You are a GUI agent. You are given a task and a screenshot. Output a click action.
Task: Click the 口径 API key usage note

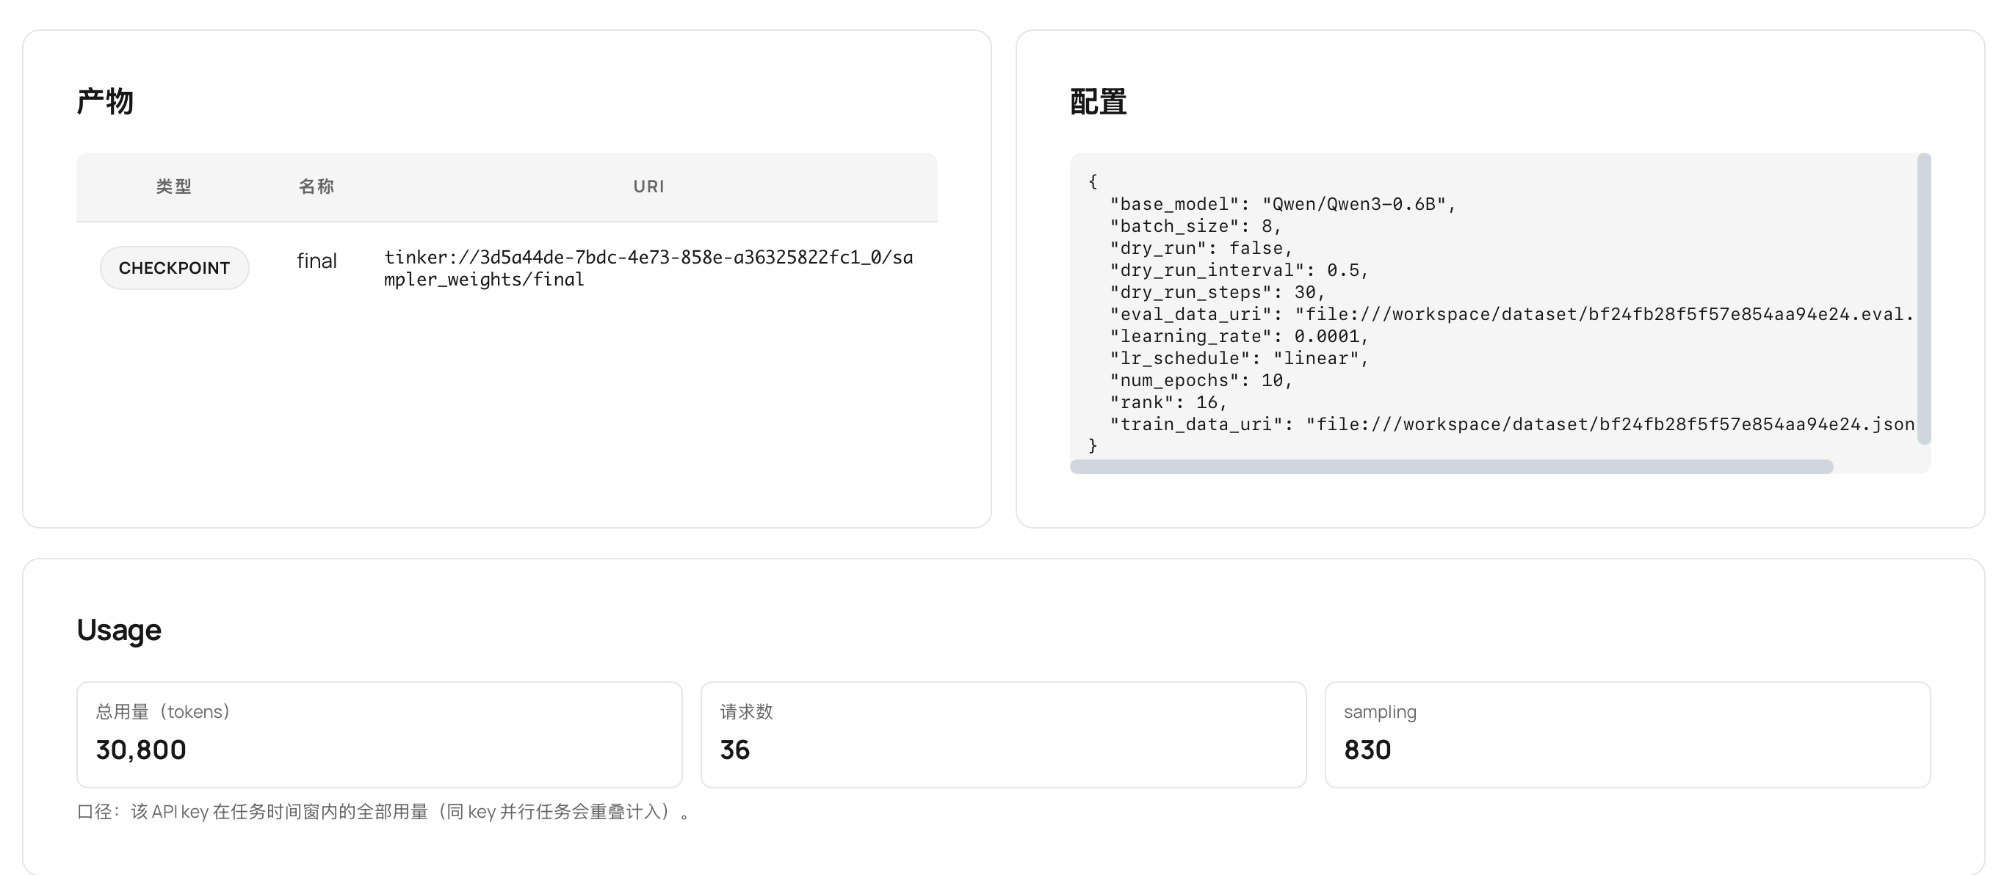pos(385,812)
